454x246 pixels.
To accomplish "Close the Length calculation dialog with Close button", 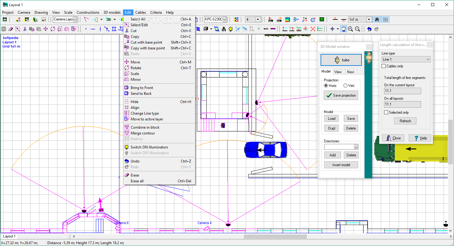I will (x=393, y=138).
